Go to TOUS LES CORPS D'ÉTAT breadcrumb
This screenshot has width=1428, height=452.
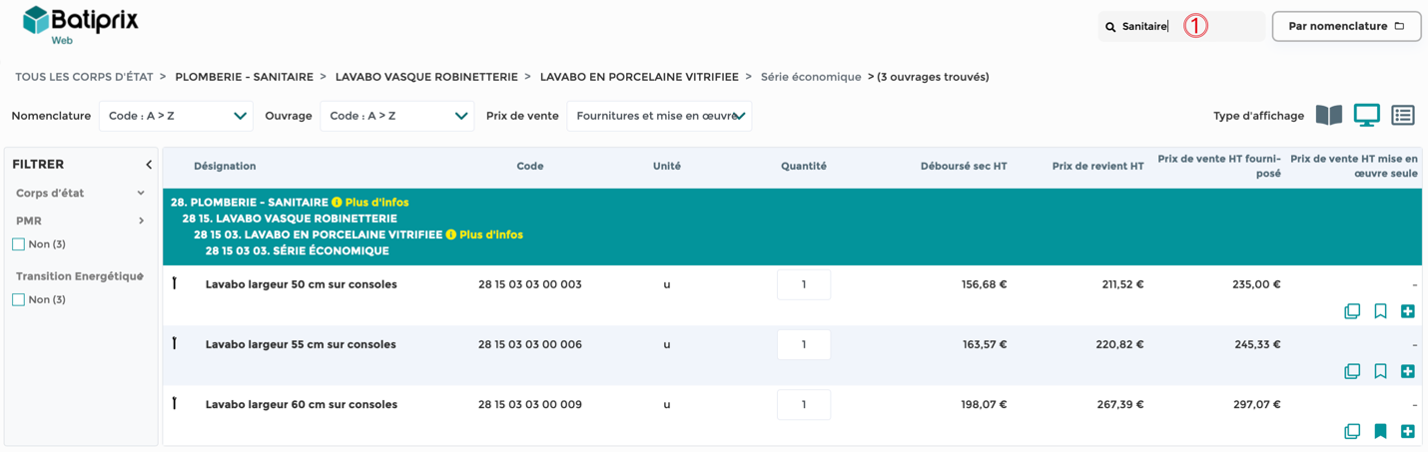click(x=84, y=77)
